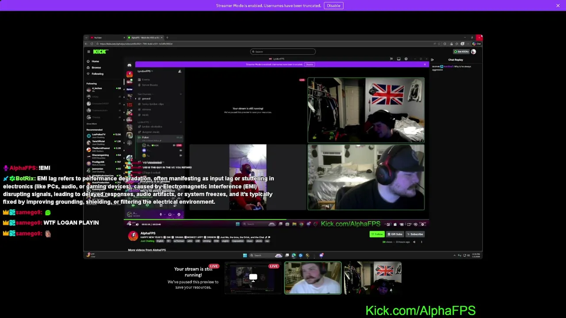This screenshot has width=566, height=318.
Task: Disable Streamer Mode in top banner
Action: pos(333,6)
